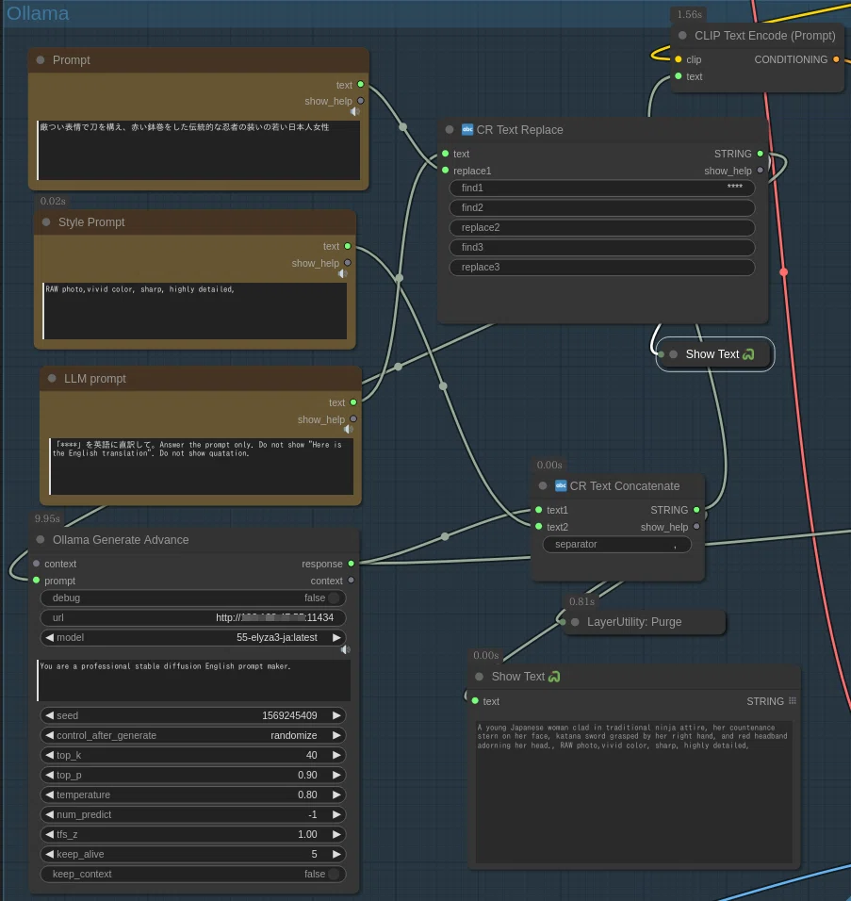Screen dimensions: 851x901
Task: Increase tfs_z using its right arrow
Action: (336, 834)
